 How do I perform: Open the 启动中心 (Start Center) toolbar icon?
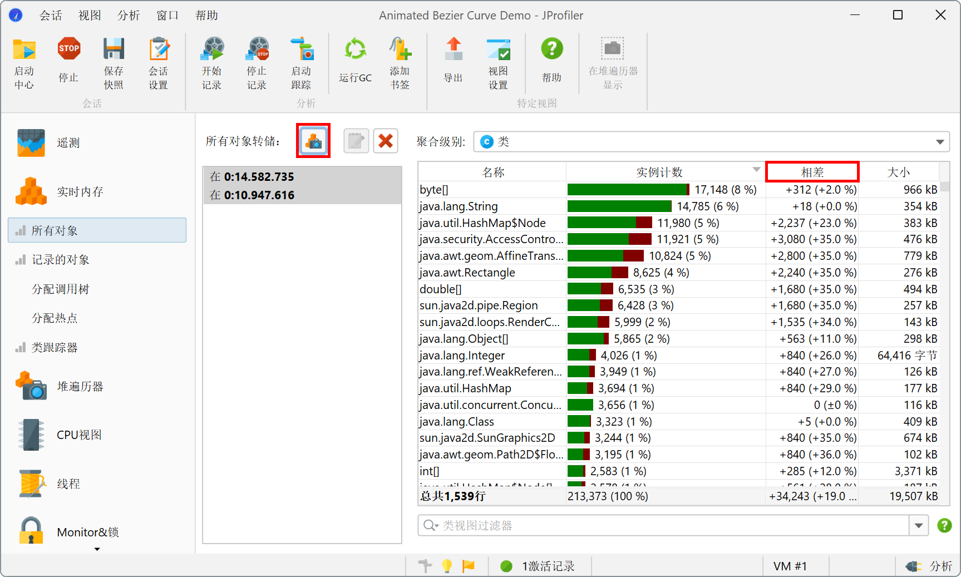pyautogui.click(x=24, y=49)
